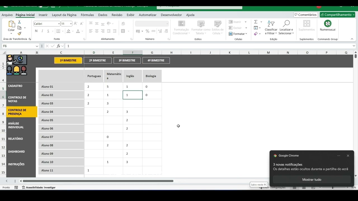This screenshot has height=201, width=358.
Task: Open Formatar cells dropdown
Action: [x=238, y=34]
